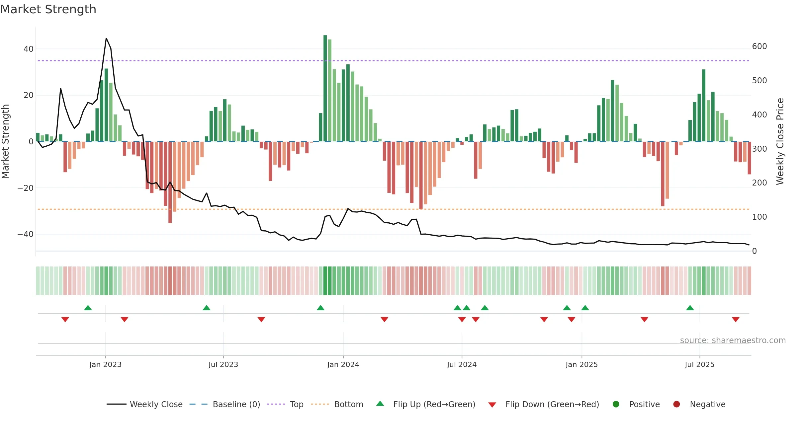Click the tallest green bar near Jan 2024
The height and width of the screenshot is (448, 797).
point(325,88)
